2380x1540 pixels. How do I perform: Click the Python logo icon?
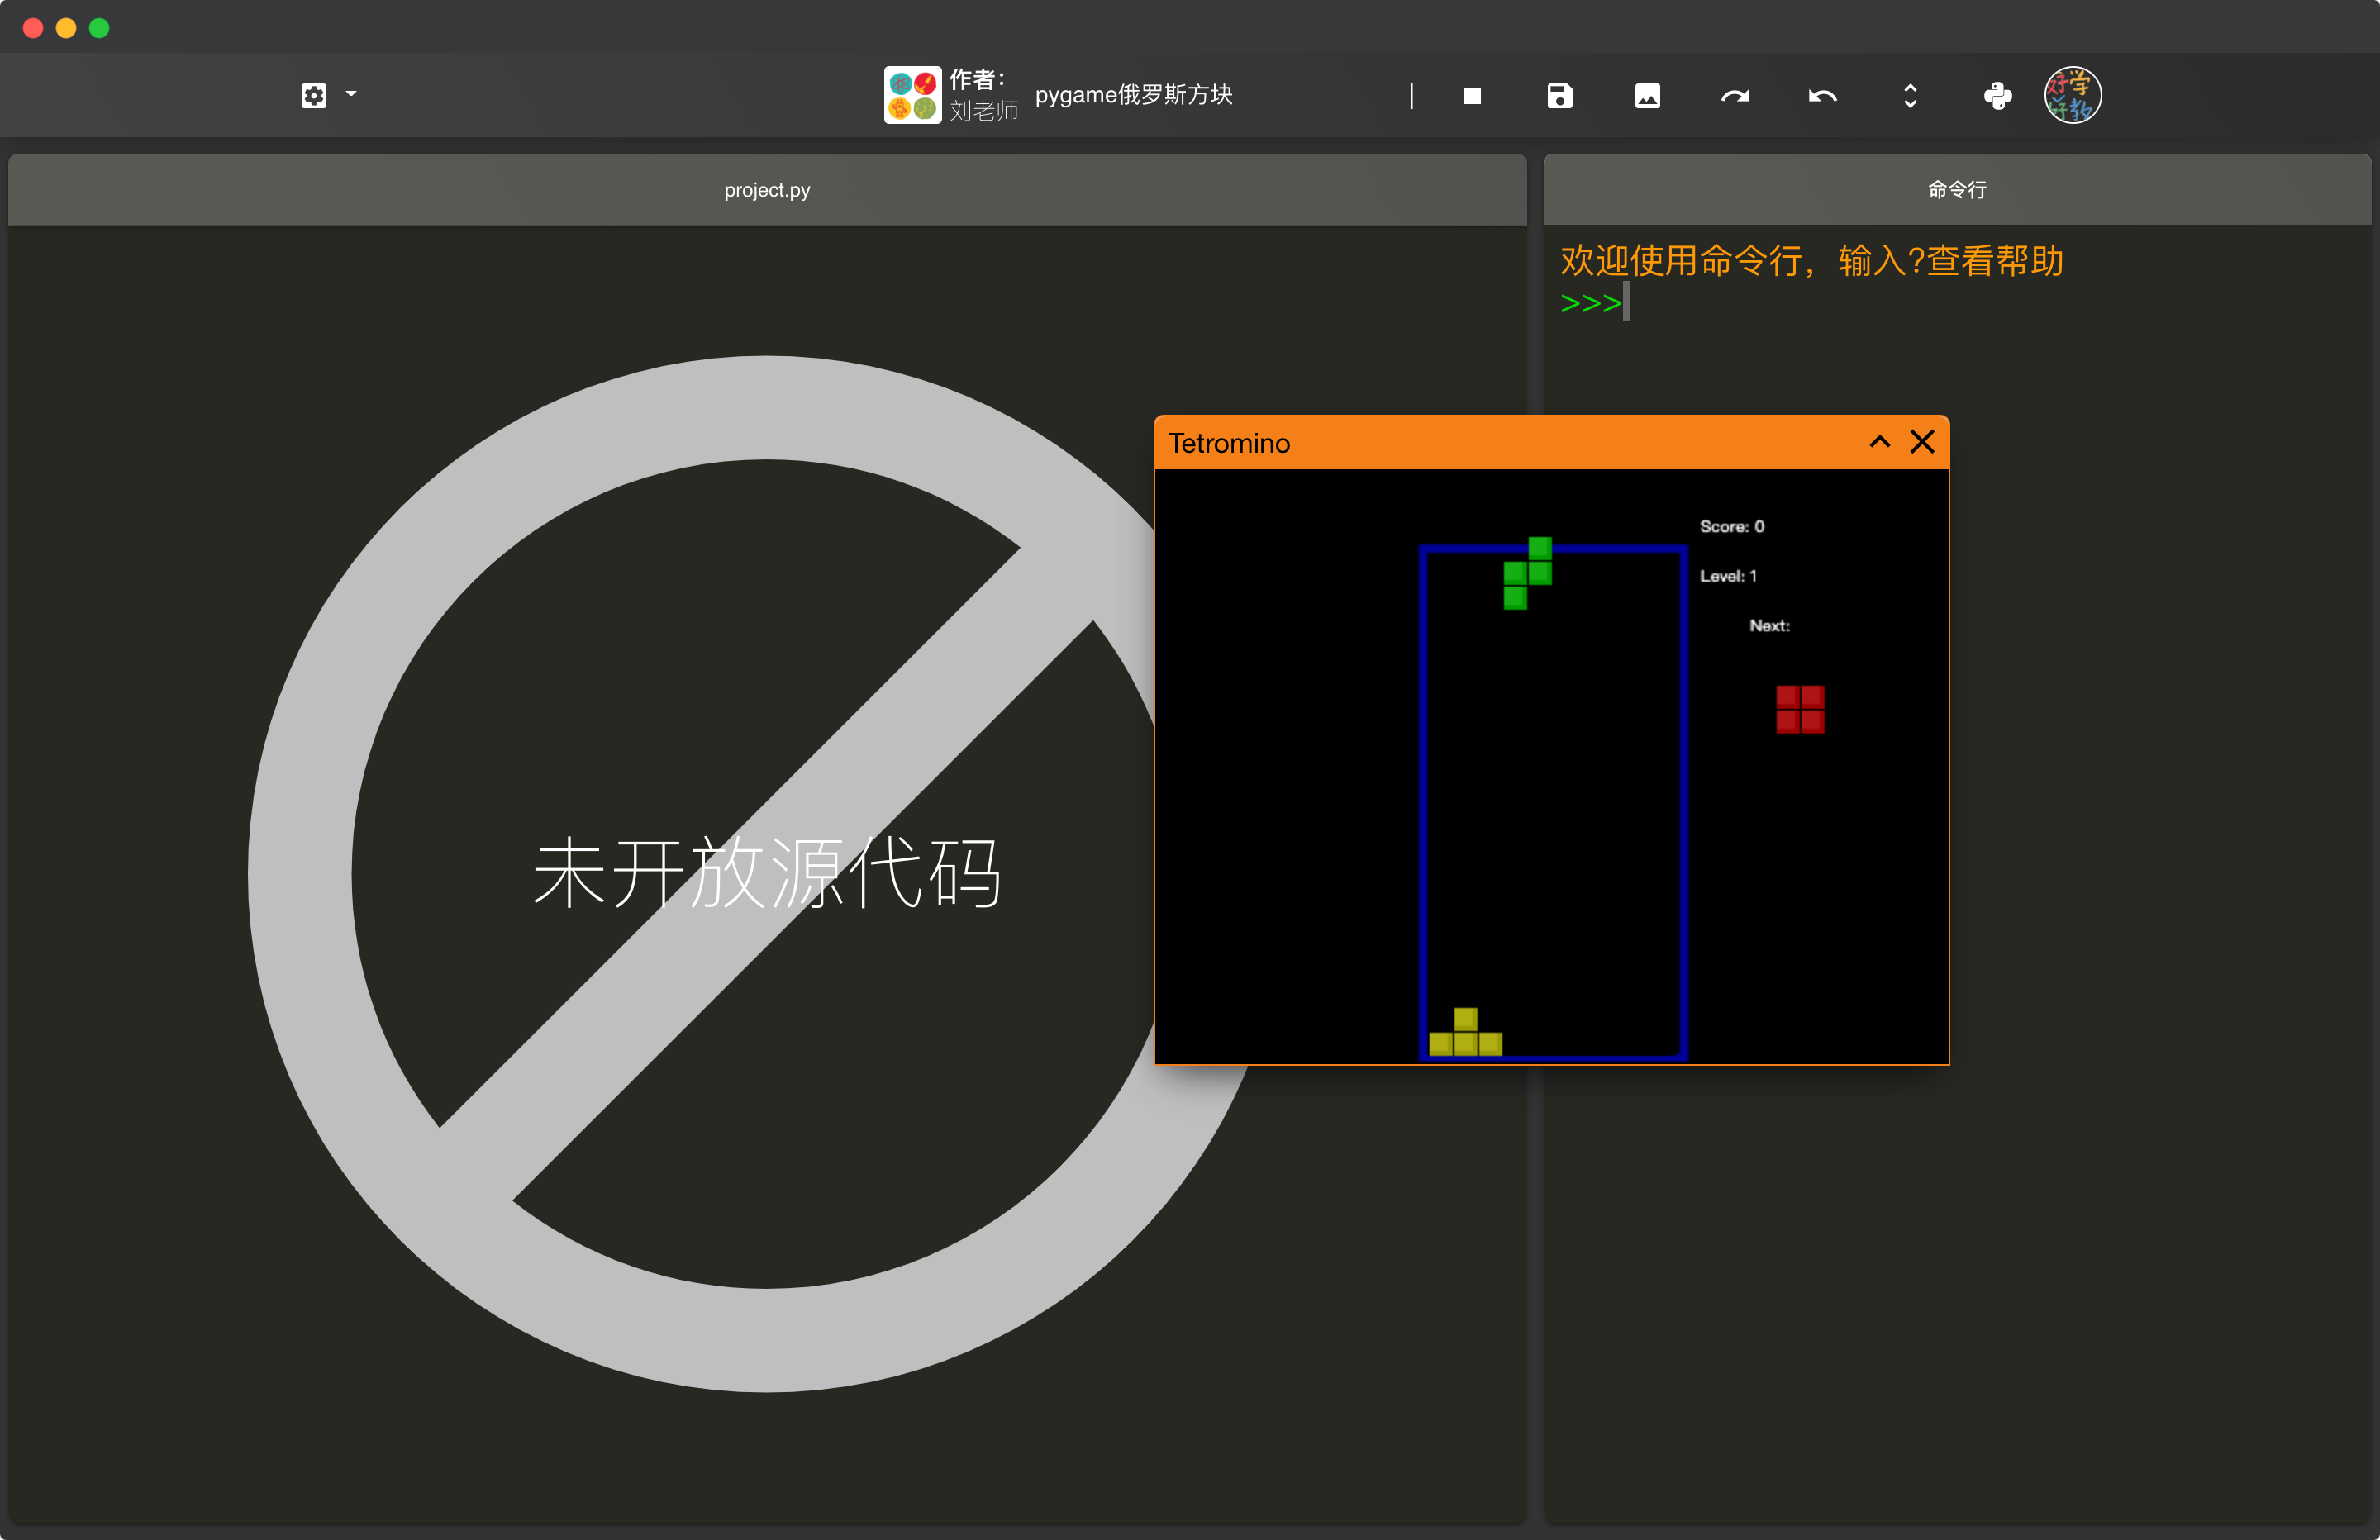1997,96
